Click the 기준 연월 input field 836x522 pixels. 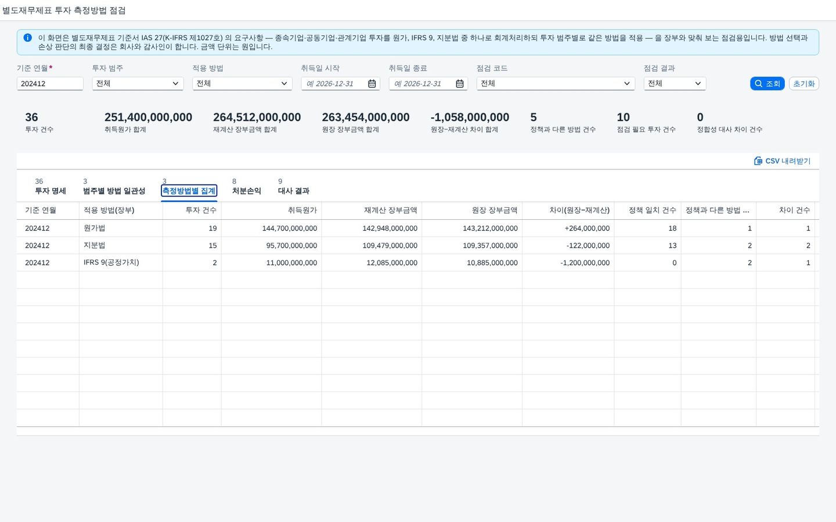tap(50, 84)
